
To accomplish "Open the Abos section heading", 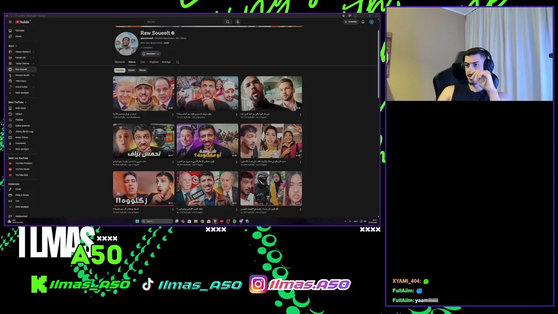I will 12,46.
